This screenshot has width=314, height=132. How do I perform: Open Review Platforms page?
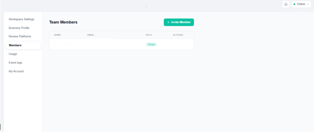[x=20, y=36]
